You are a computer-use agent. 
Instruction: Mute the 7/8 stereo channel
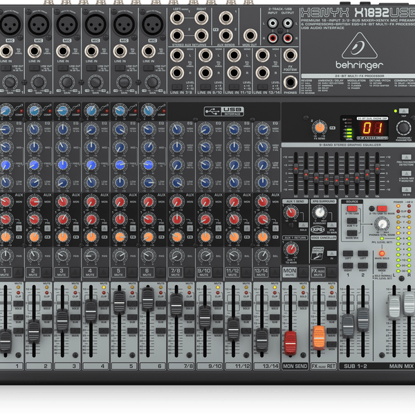[190, 272]
